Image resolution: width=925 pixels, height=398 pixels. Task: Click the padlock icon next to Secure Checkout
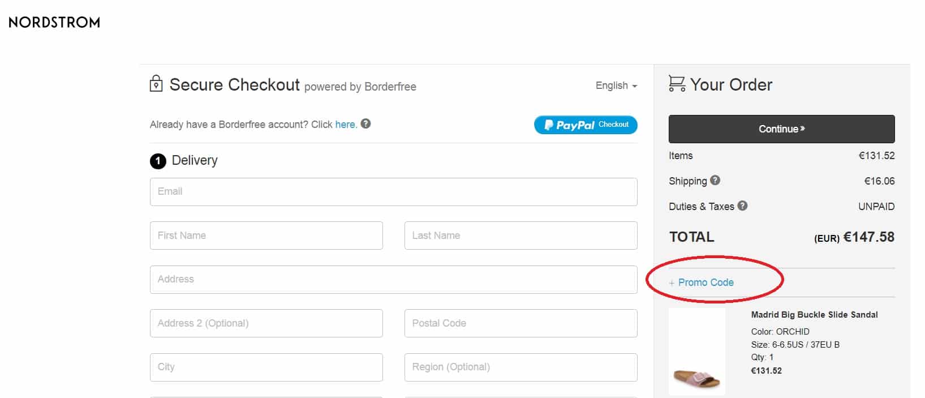pos(156,84)
